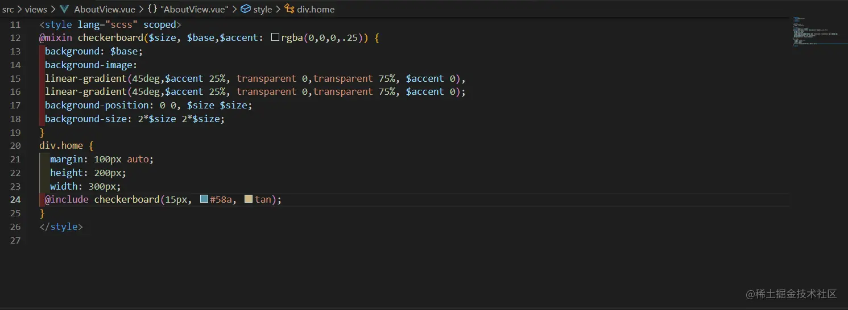Click the selector icon before div.home breadcrumb

pyautogui.click(x=289, y=9)
